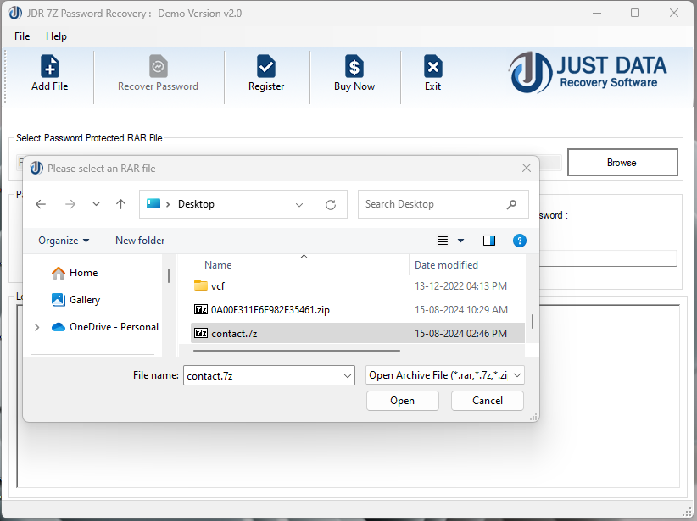
Task: Click the refresh icon in the dialog
Action: tap(329, 204)
